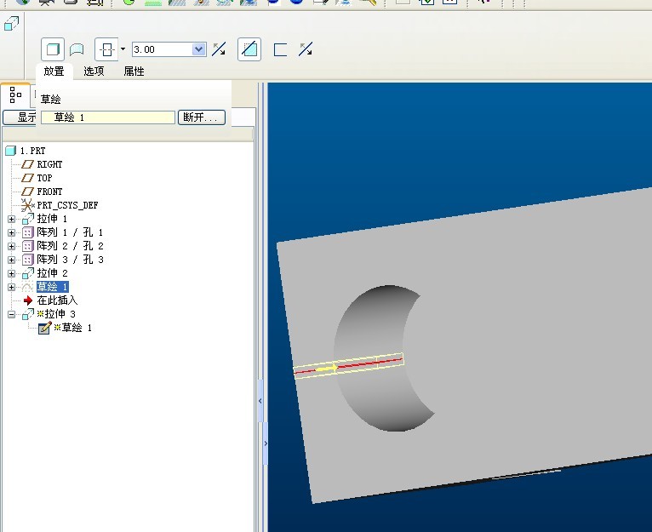Select Extrude as surface option
Screen dimensions: 652x532
click(77, 49)
